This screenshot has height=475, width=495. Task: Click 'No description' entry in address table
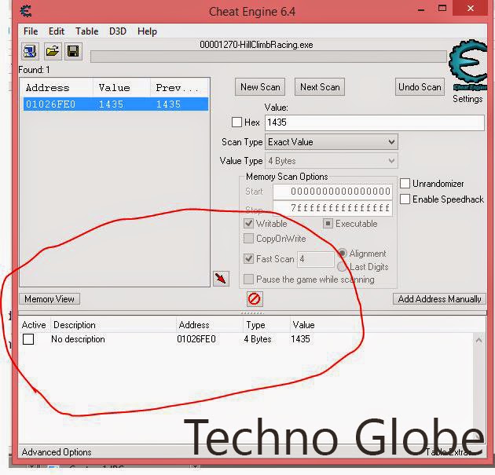[x=78, y=339]
